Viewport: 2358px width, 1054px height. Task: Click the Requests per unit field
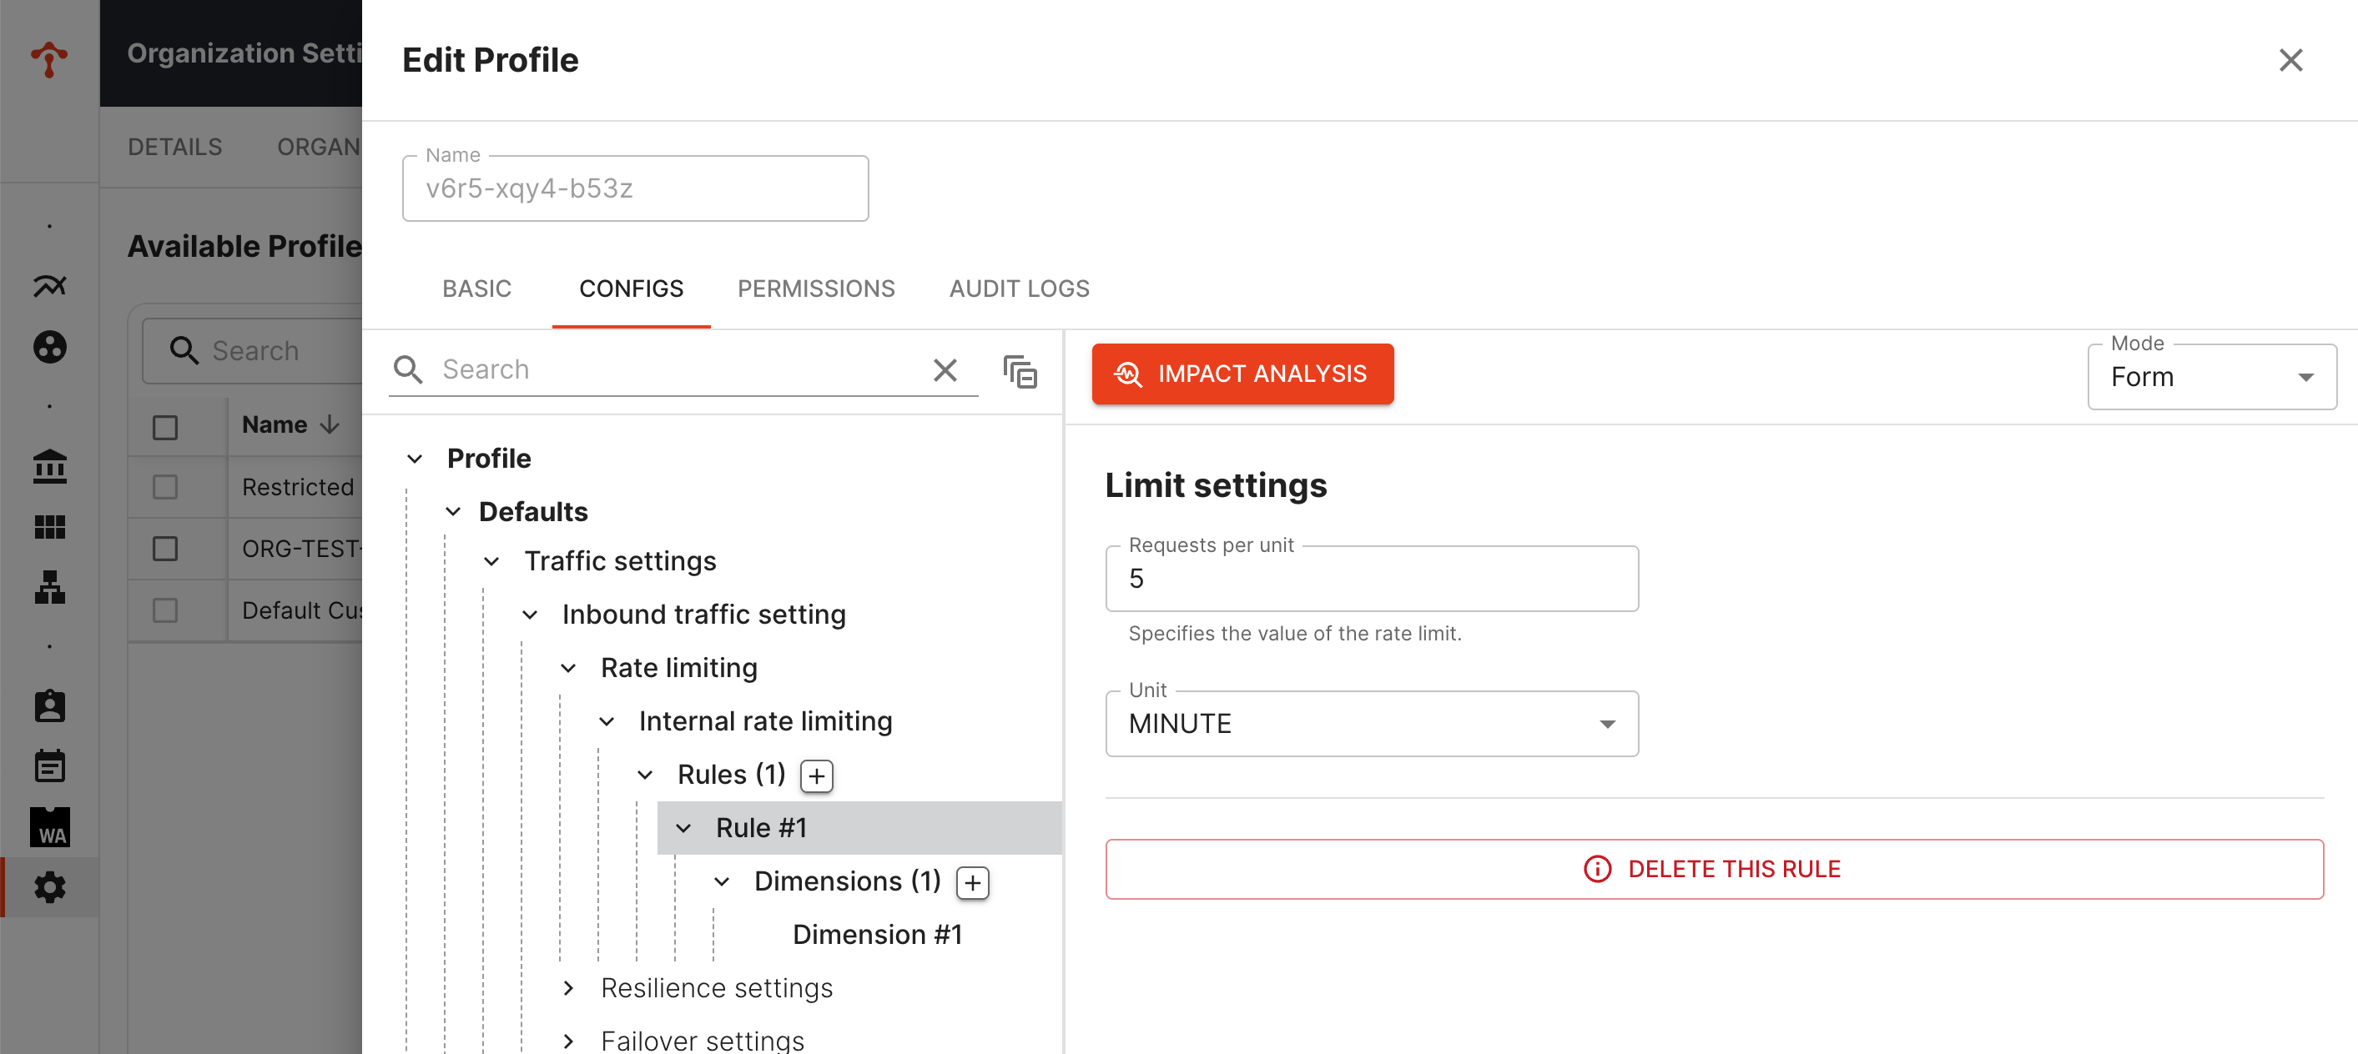pyautogui.click(x=1371, y=580)
